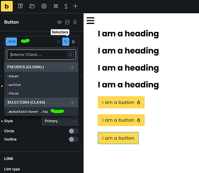Click the yellow Bricks logo icon
Image resolution: width=199 pixels, height=173 pixels.
(7, 6)
